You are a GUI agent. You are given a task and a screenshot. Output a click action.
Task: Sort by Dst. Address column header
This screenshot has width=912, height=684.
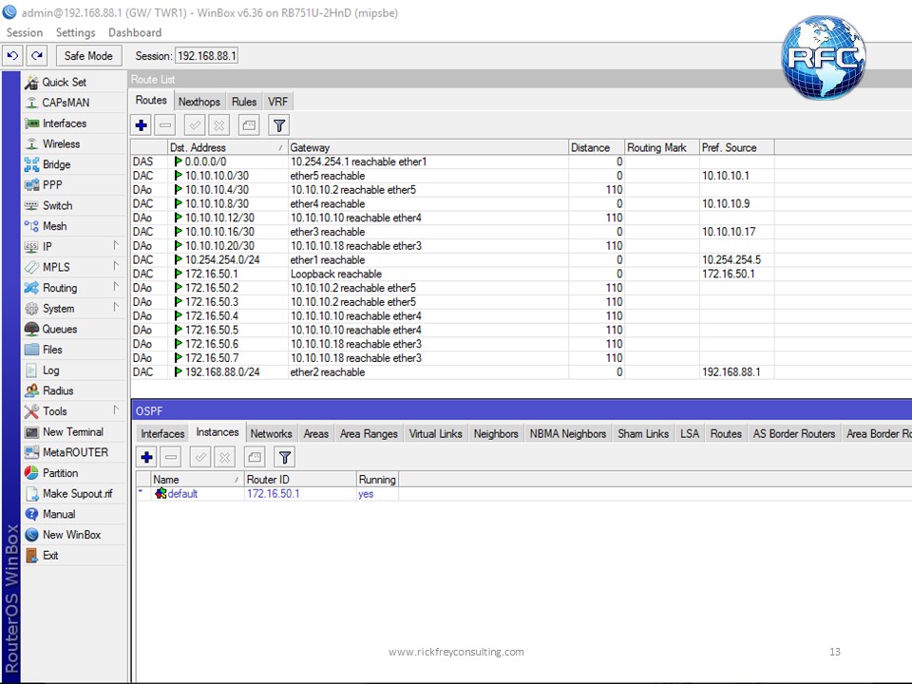[x=227, y=148]
